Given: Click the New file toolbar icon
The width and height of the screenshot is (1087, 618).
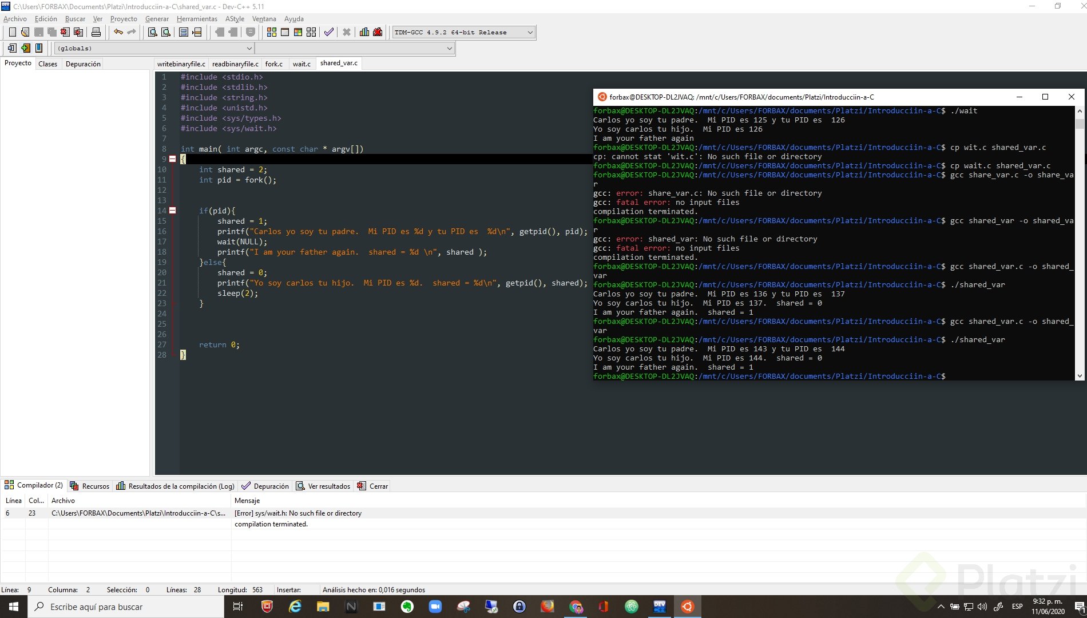Looking at the screenshot, I should [x=12, y=32].
